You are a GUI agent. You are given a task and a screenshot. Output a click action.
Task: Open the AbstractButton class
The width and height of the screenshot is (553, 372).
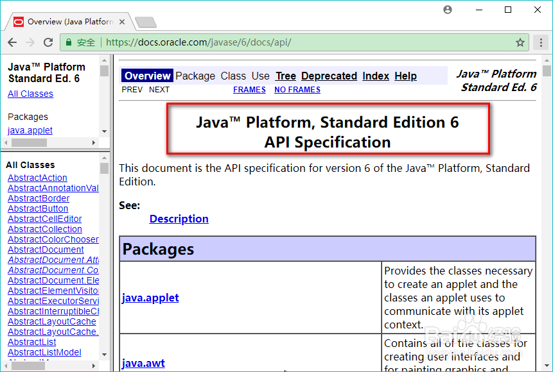(38, 208)
